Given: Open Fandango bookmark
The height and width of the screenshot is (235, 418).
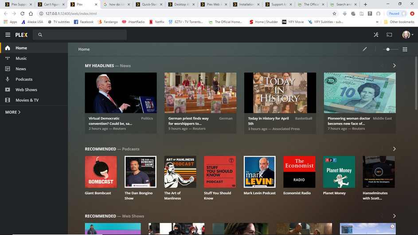Looking at the screenshot, I should click(108, 22).
